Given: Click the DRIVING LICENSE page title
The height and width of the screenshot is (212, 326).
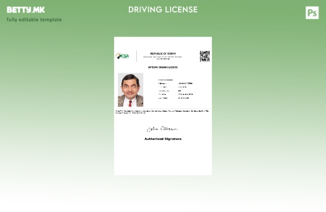Looking at the screenshot, I should point(163,10).
